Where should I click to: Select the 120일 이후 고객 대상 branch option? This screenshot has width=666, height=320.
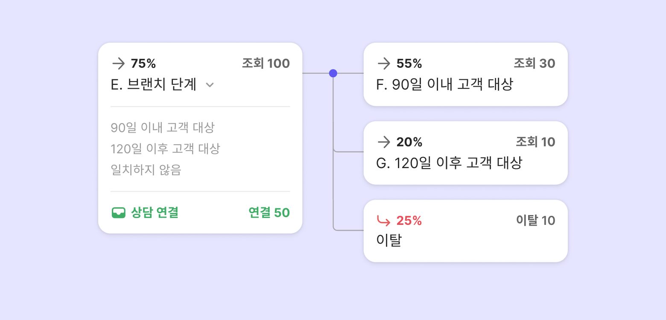(165, 148)
